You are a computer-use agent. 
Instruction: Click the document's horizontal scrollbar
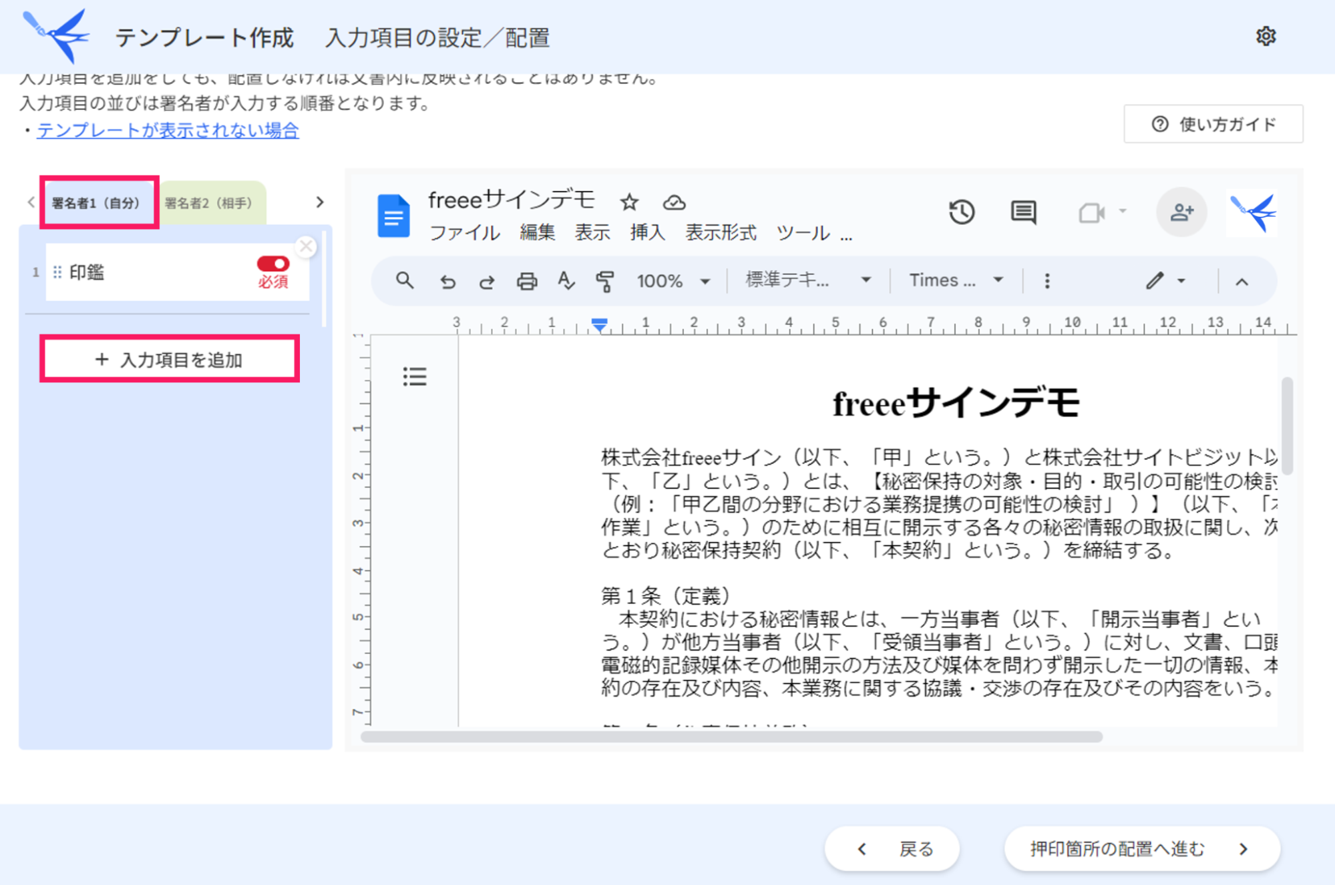[x=731, y=737]
